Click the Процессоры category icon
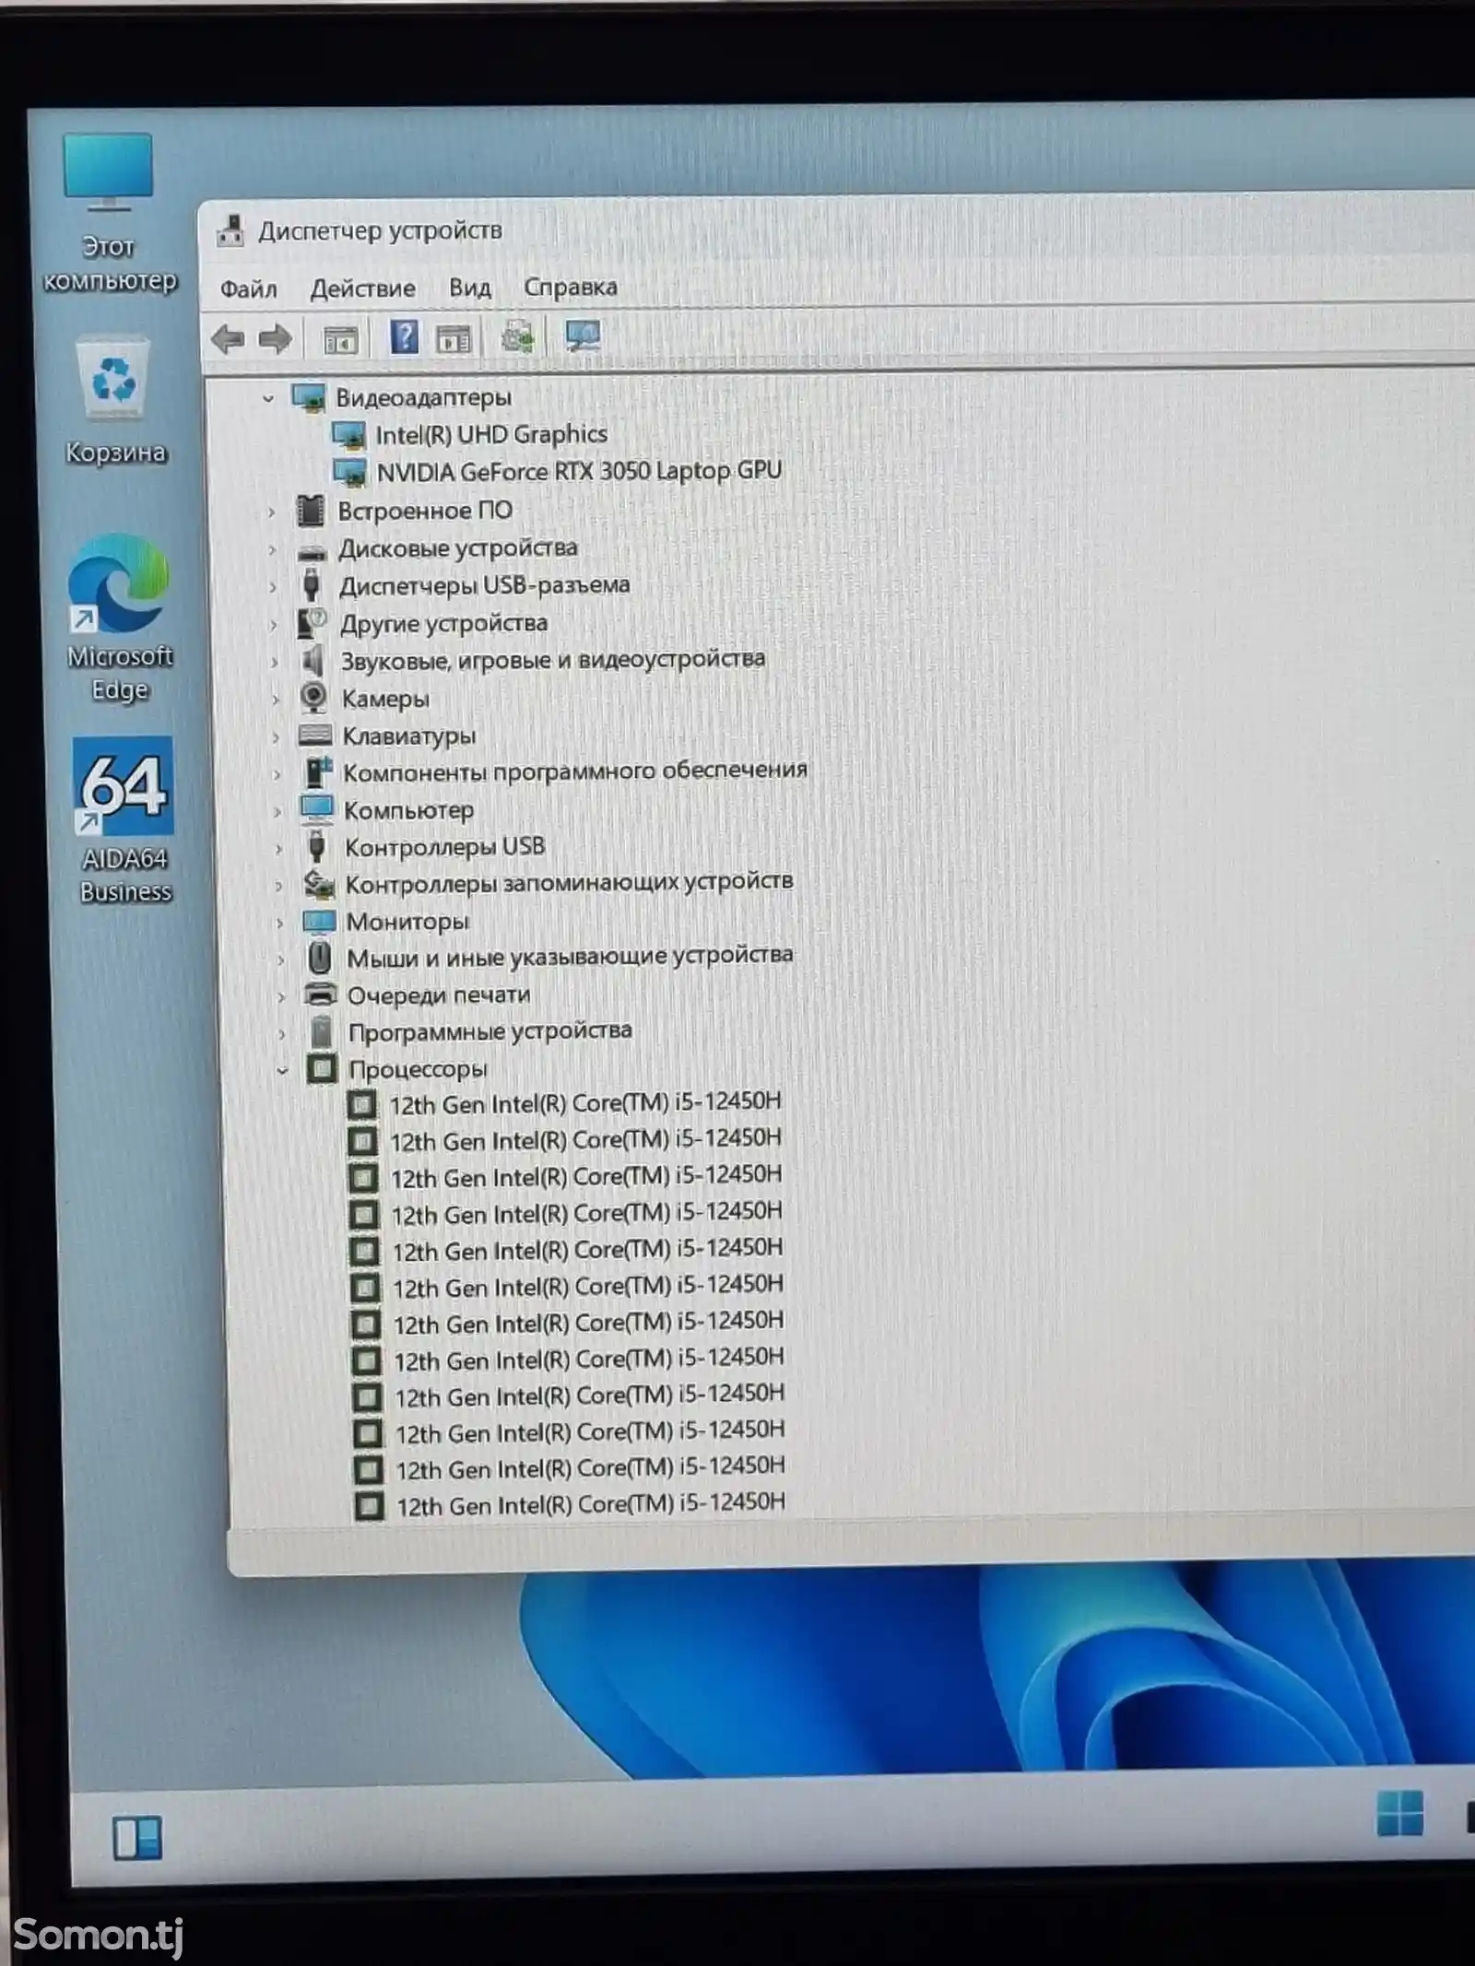The height and width of the screenshot is (1966, 1475). [x=322, y=1069]
